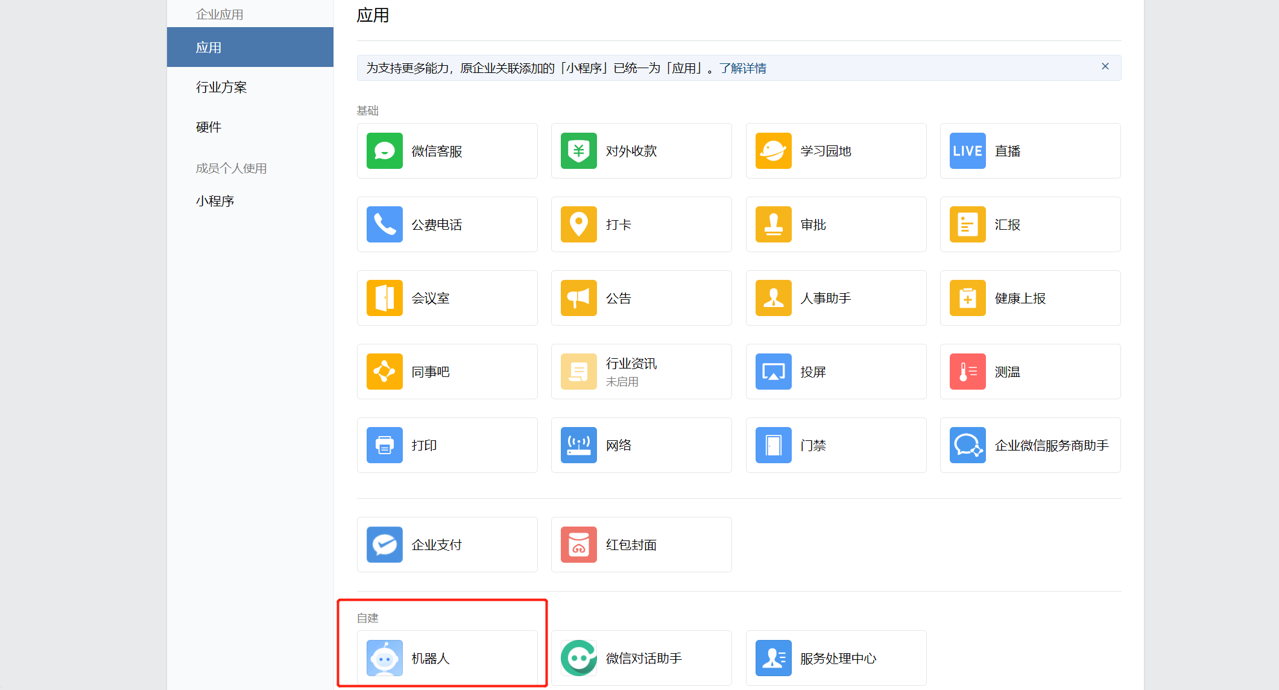Open the 学习园地 planet icon
The image size is (1279, 690).
click(x=773, y=151)
